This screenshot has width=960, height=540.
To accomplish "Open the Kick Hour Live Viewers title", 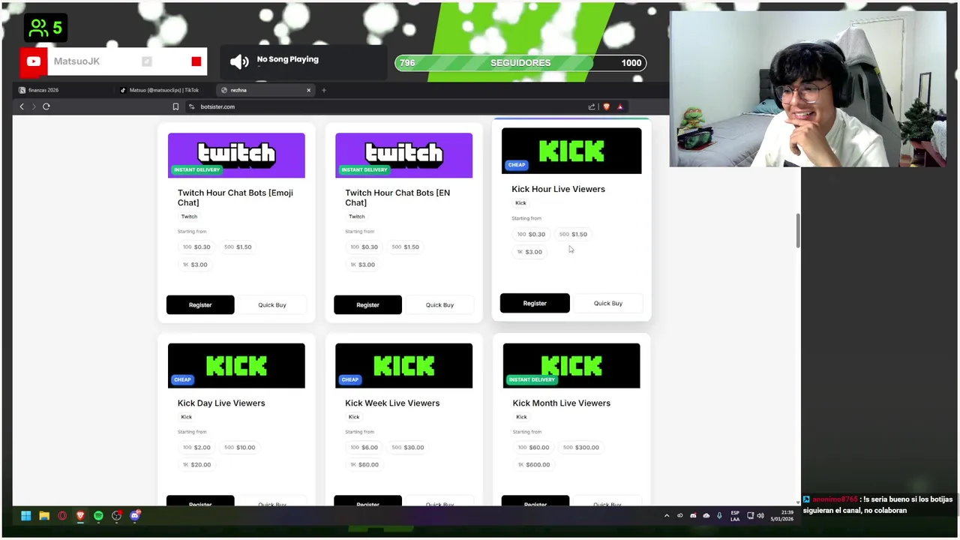I will point(558,189).
